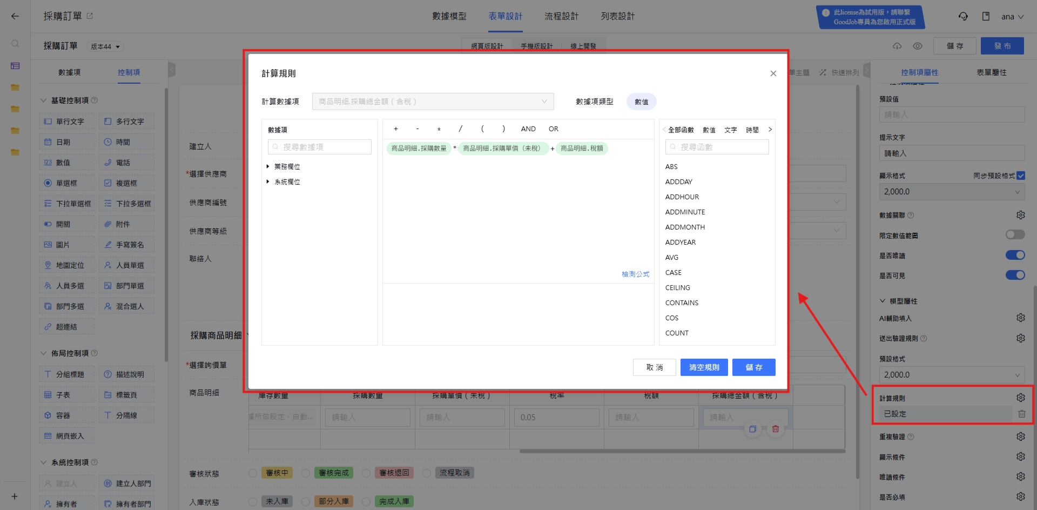Switch to 數據項 tab
The image size is (1037, 510).
[x=69, y=72]
